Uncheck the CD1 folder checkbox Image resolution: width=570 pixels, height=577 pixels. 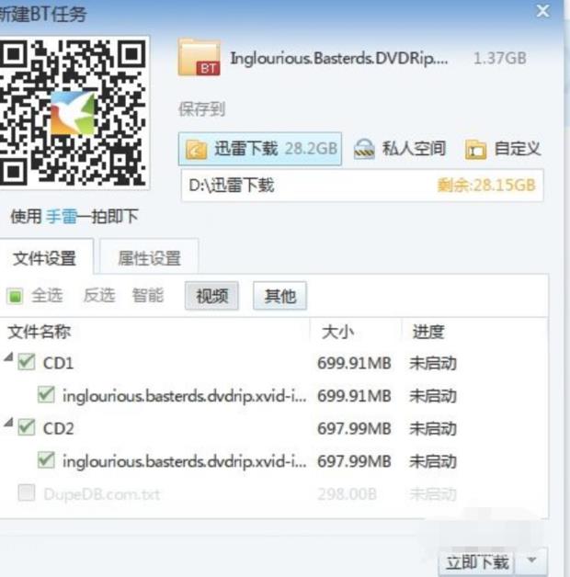(x=27, y=362)
